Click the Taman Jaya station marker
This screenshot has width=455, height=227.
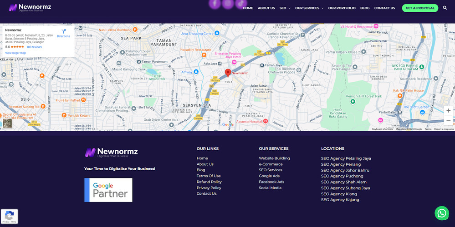[x=262, y=66]
